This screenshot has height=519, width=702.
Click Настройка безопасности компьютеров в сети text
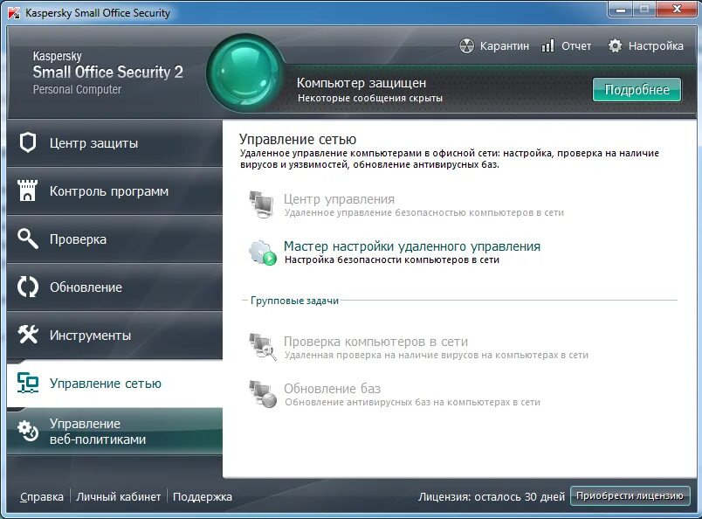(x=392, y=259)
